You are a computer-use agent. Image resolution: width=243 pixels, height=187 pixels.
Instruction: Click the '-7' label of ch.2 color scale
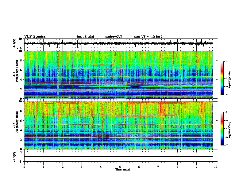pyautogui.click(x=226, y=145)
